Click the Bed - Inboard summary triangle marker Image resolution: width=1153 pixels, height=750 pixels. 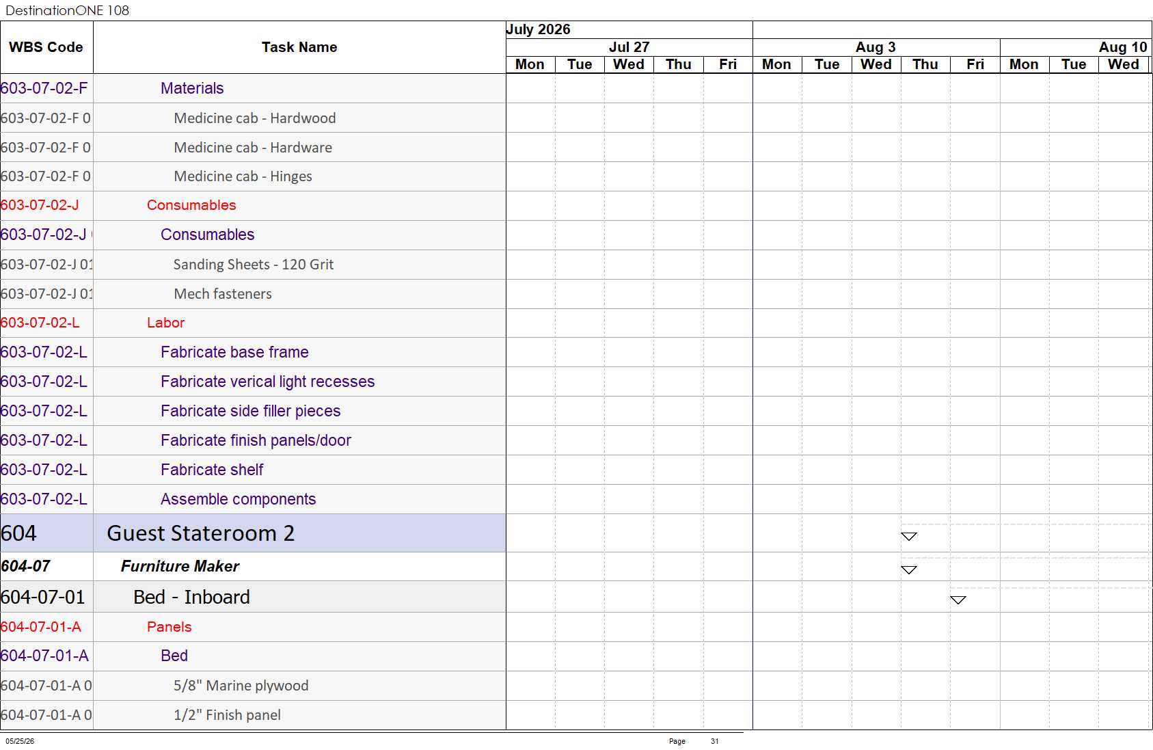click(958, 600)
